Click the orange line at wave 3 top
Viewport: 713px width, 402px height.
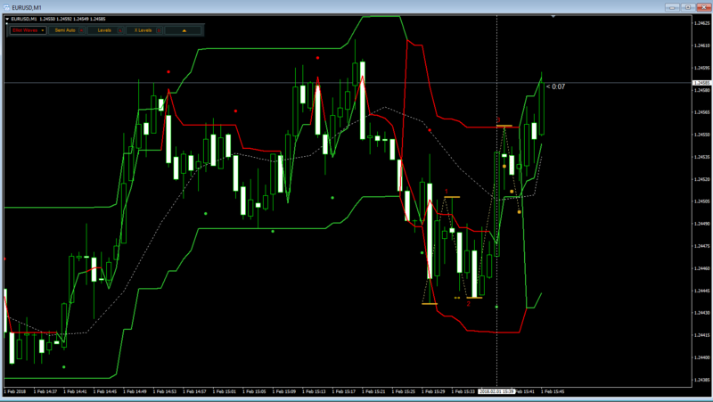504,126
